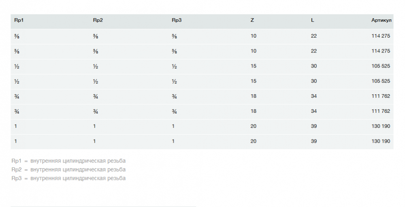Click the Z column header

tap(252, 20)
